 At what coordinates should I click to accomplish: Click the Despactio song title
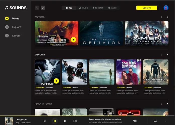(x=21, y=119)
